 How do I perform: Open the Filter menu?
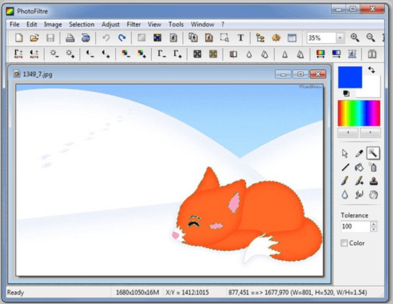[x=134, y=24]
